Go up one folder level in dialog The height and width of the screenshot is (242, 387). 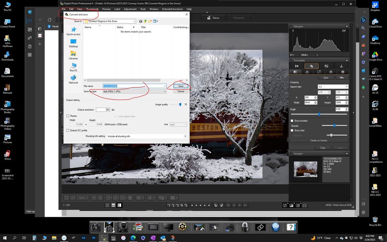tap(145, 21)
